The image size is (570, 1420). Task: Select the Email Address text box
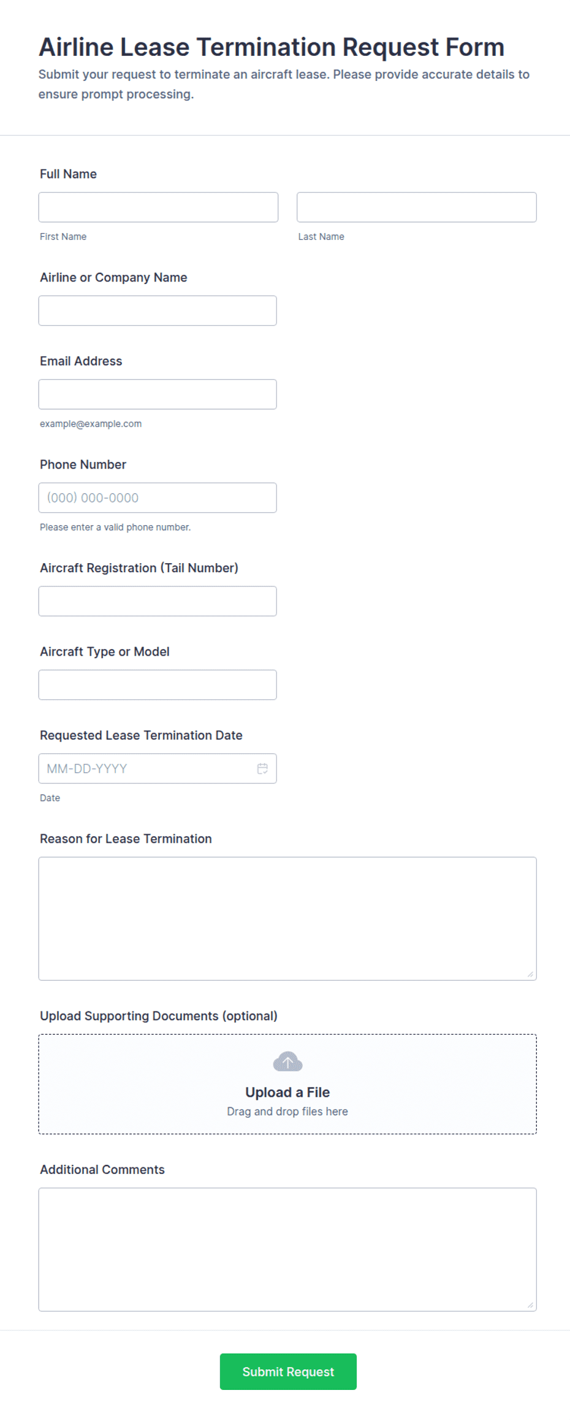coord(158,394)
